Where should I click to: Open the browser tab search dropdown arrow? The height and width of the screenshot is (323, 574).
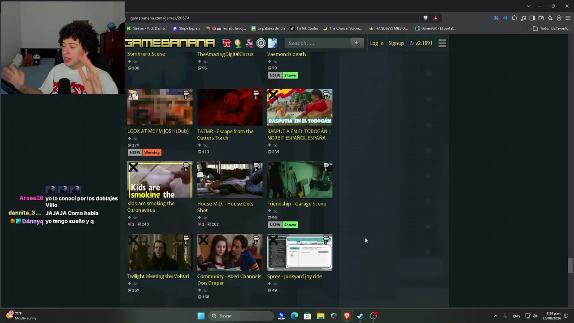529,6
